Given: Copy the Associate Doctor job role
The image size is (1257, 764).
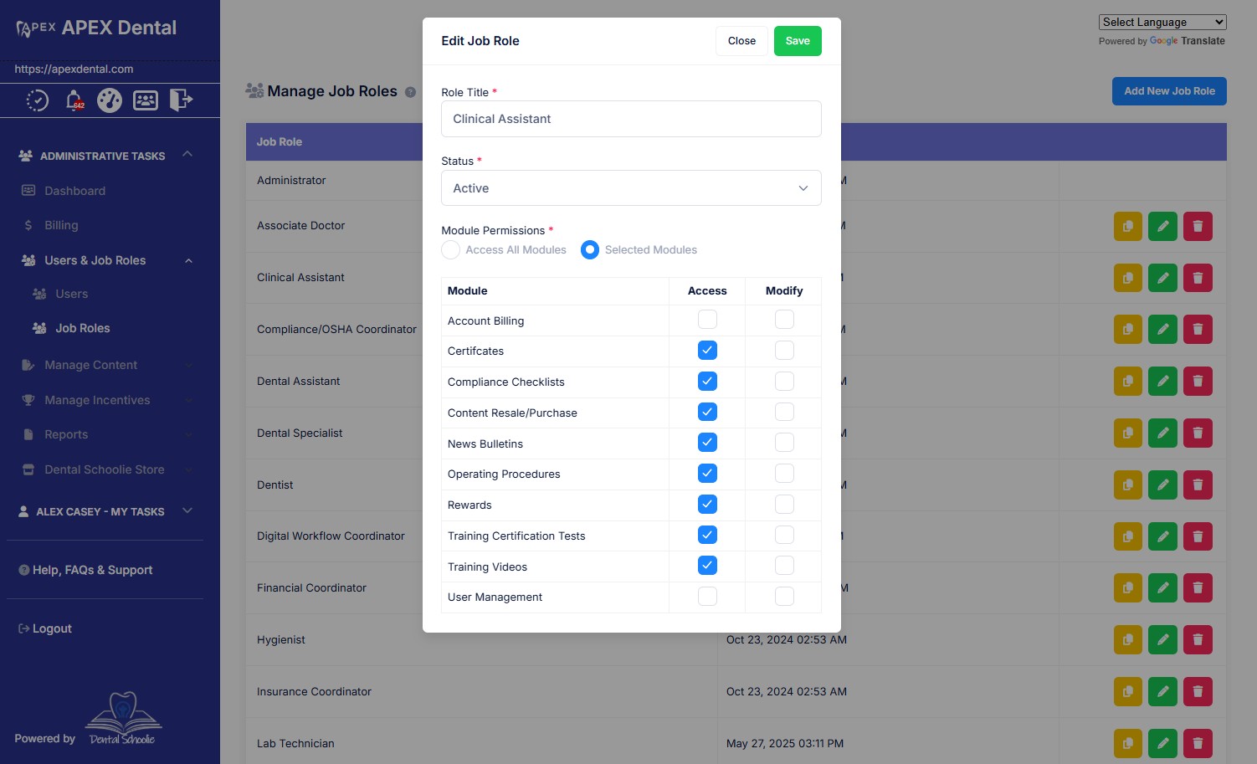Looking at the screenshot, I should [x=1128, y=226].
